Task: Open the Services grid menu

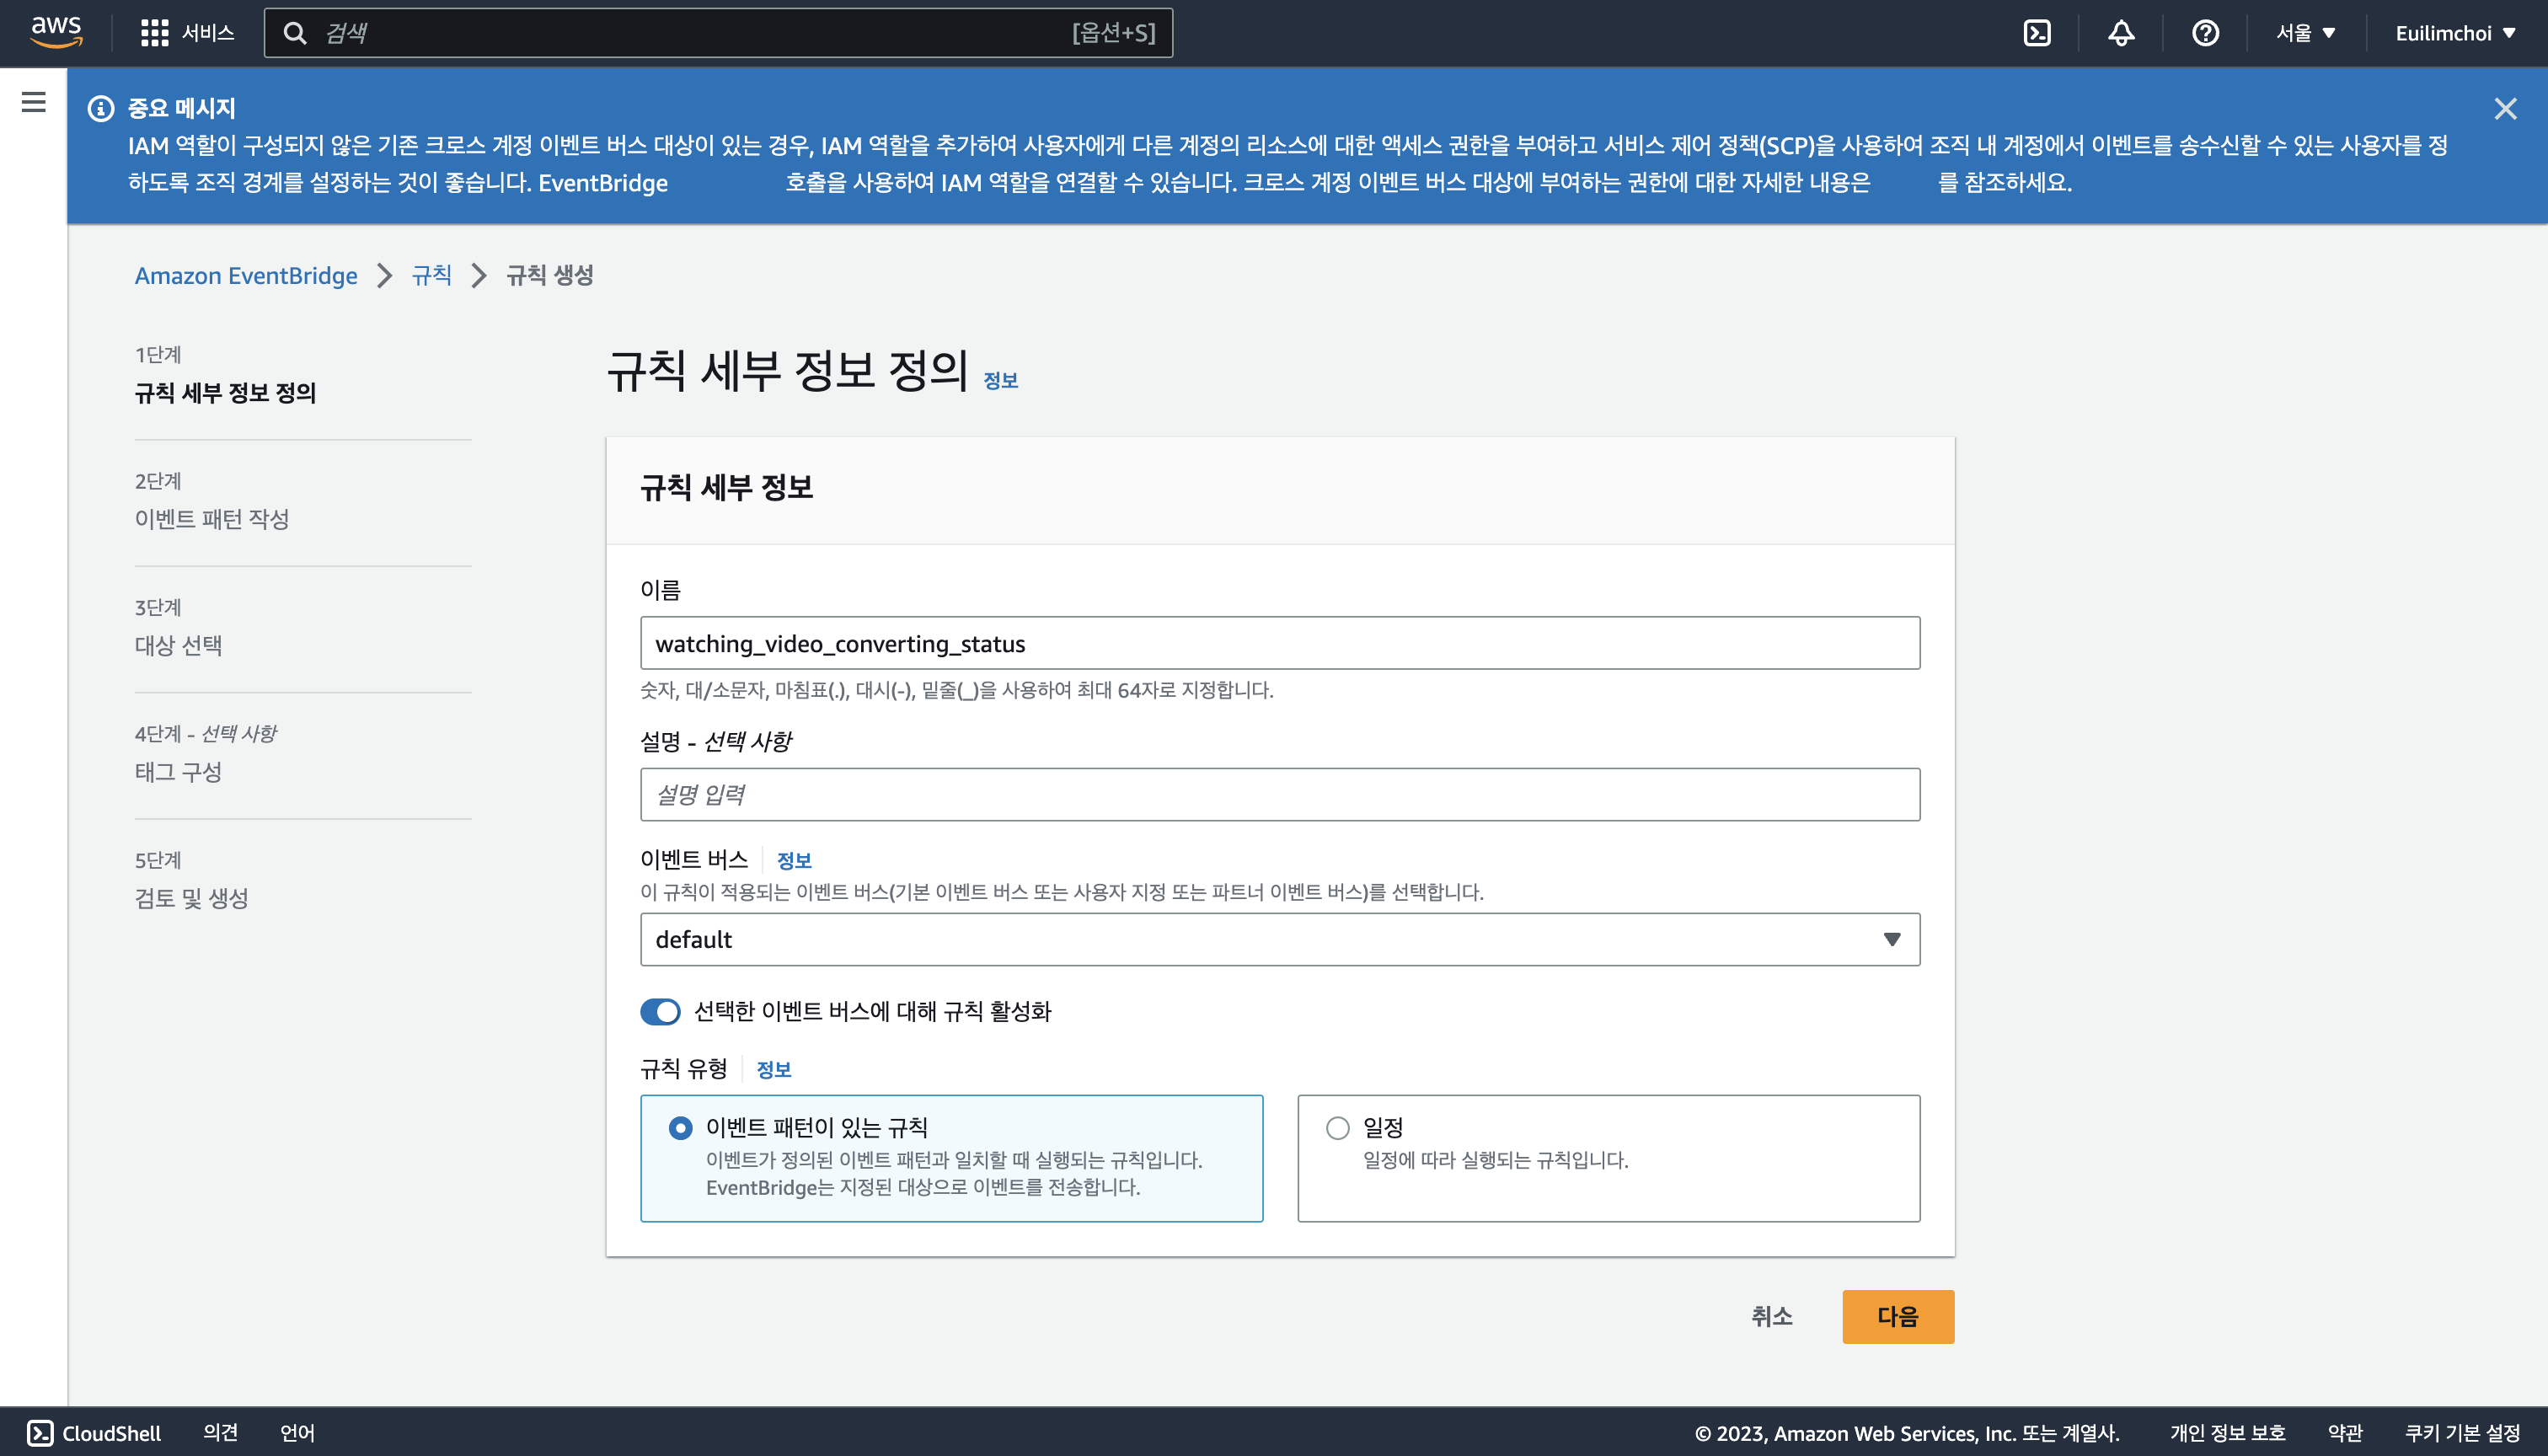Action: 154,33
